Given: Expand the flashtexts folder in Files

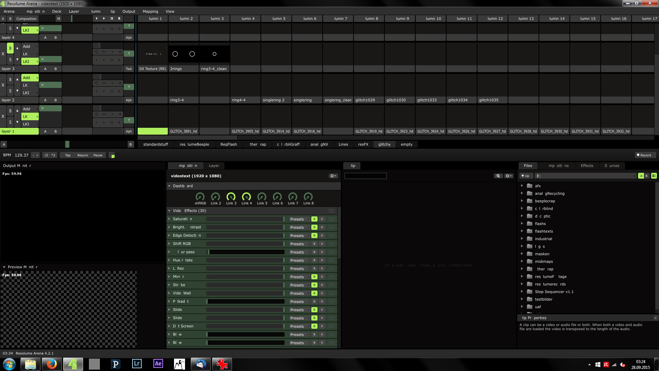Looking at the screenshot, I should click(x=522, y=231).
